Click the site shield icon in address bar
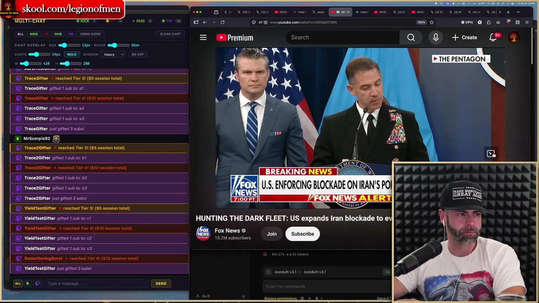 pyautogui.click(x=253, y=22)
